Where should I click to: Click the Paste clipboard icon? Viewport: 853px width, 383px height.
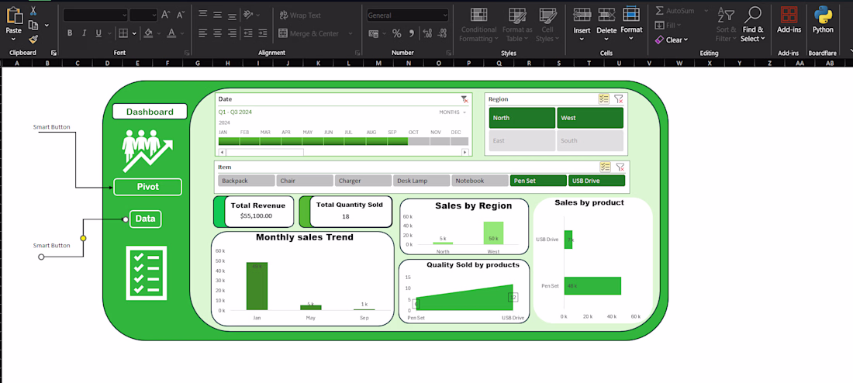(14, 16)
